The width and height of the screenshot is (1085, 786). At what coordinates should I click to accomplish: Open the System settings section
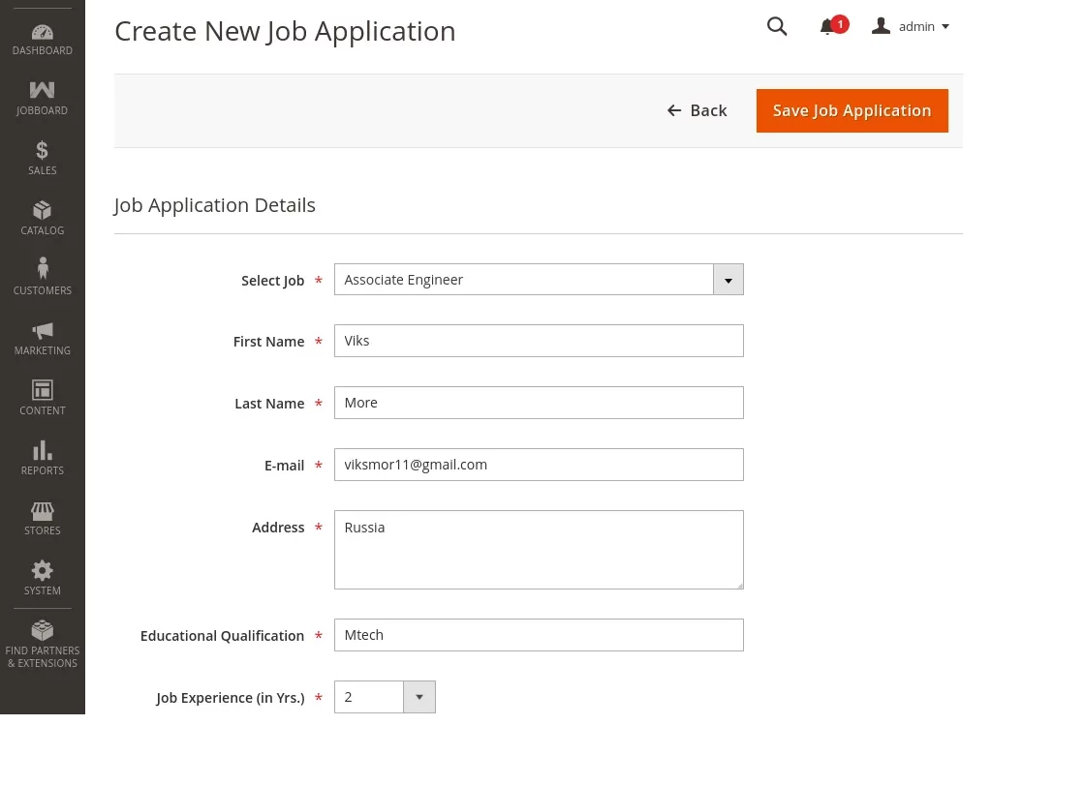pyautogui.click(x=42, y=578)
